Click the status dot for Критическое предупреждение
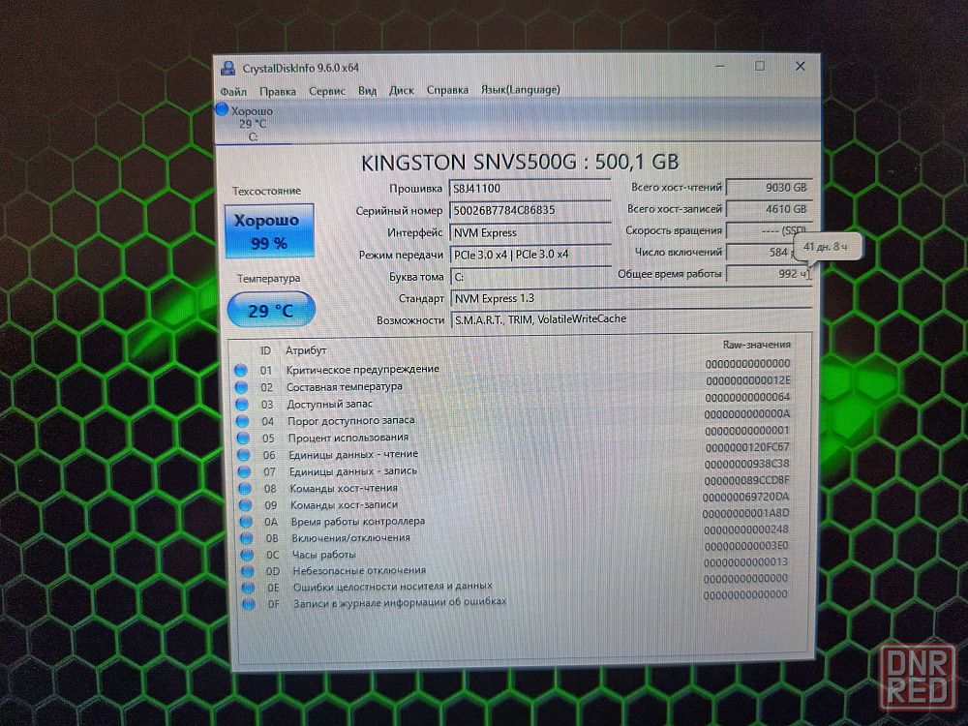968x726 pixels. coord(241,371)
